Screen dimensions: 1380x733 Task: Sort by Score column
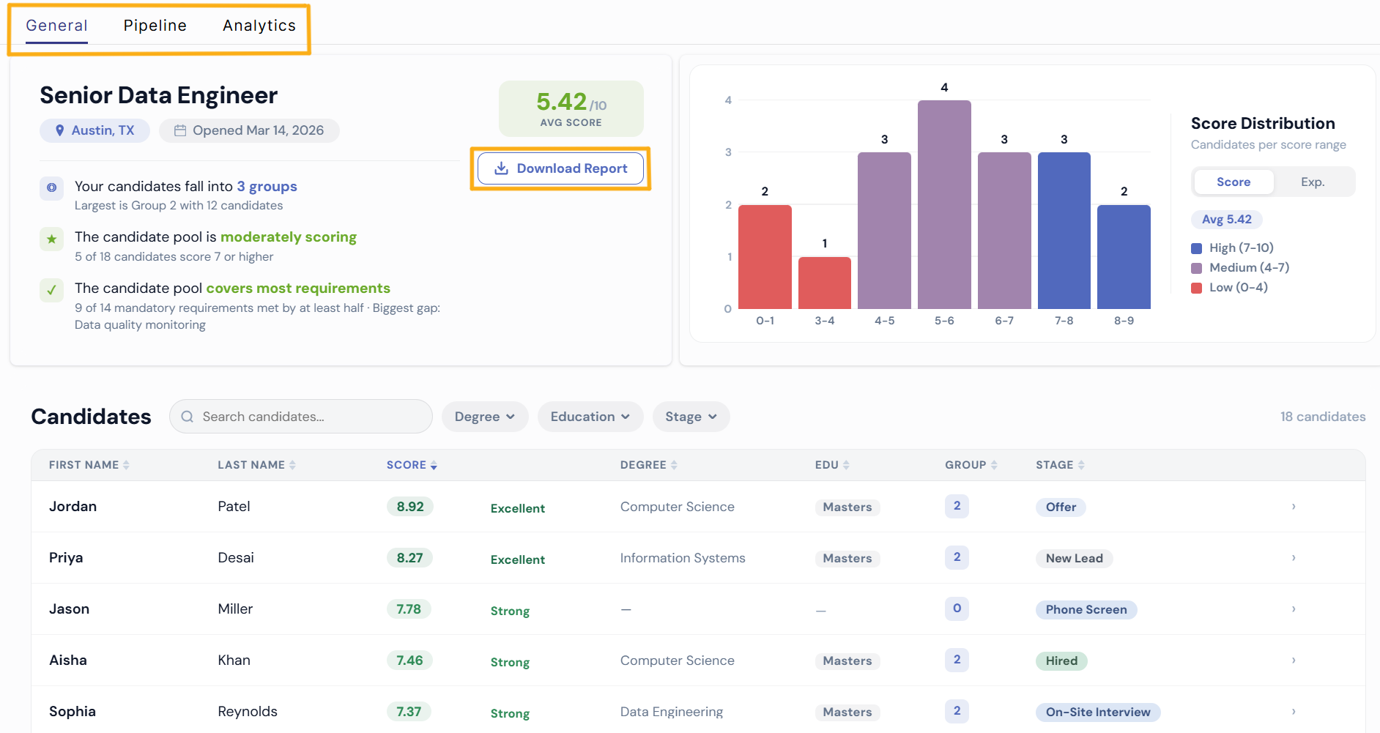[x=412, y=465]
